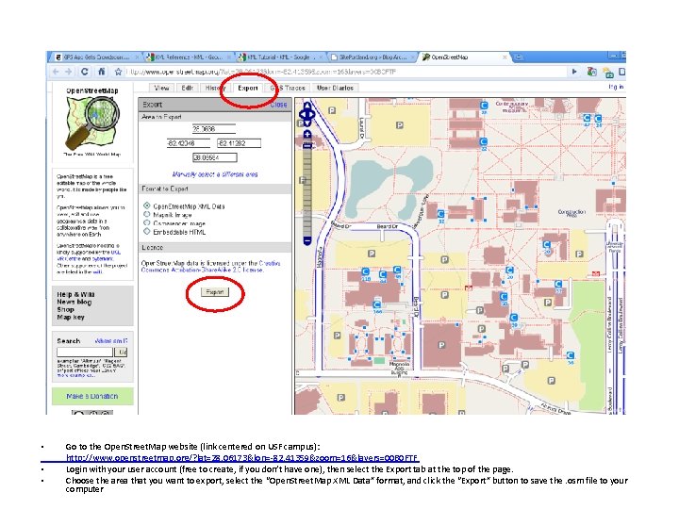
Task: Click the openstreetmap.org hyperlink below the screenshot
Action: click(x=241, y=458)
